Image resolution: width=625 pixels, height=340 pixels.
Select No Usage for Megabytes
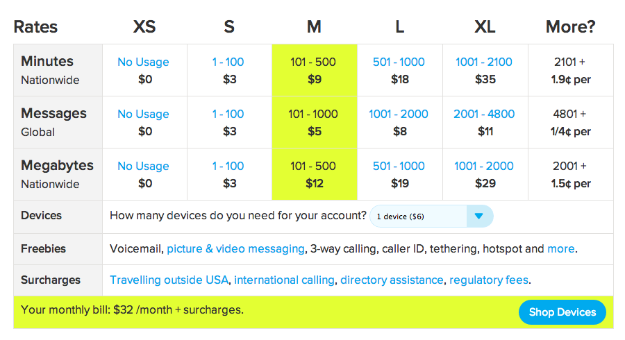point(143,167)
